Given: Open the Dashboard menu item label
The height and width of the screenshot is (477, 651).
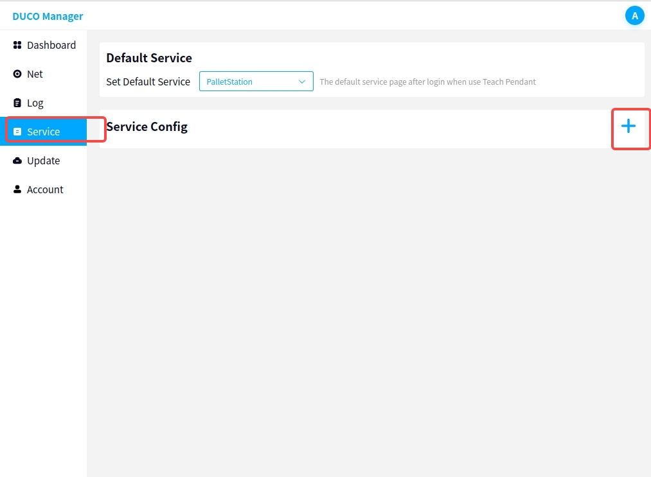Looking at the screenshot, I should pyautogui.click(x=51, y=45).
